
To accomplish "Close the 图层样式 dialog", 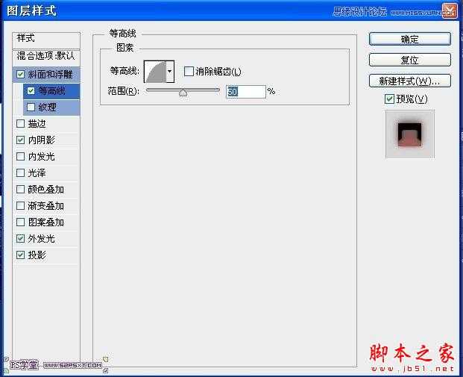I will (450, 11).
